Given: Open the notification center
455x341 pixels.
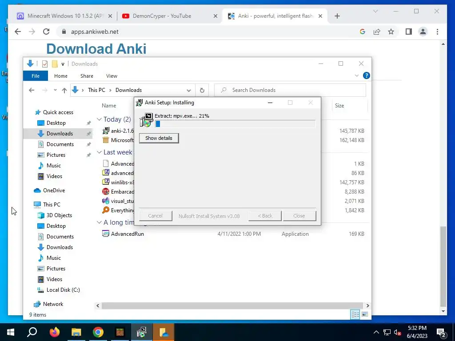Looking at the screenshot, I should (441, 332).
